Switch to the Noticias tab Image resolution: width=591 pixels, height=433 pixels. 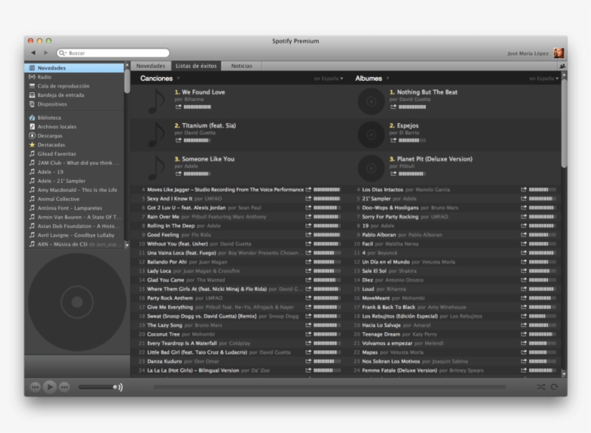[x=241, y=66]
